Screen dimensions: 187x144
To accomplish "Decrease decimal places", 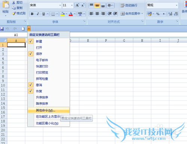I will 176,14.
